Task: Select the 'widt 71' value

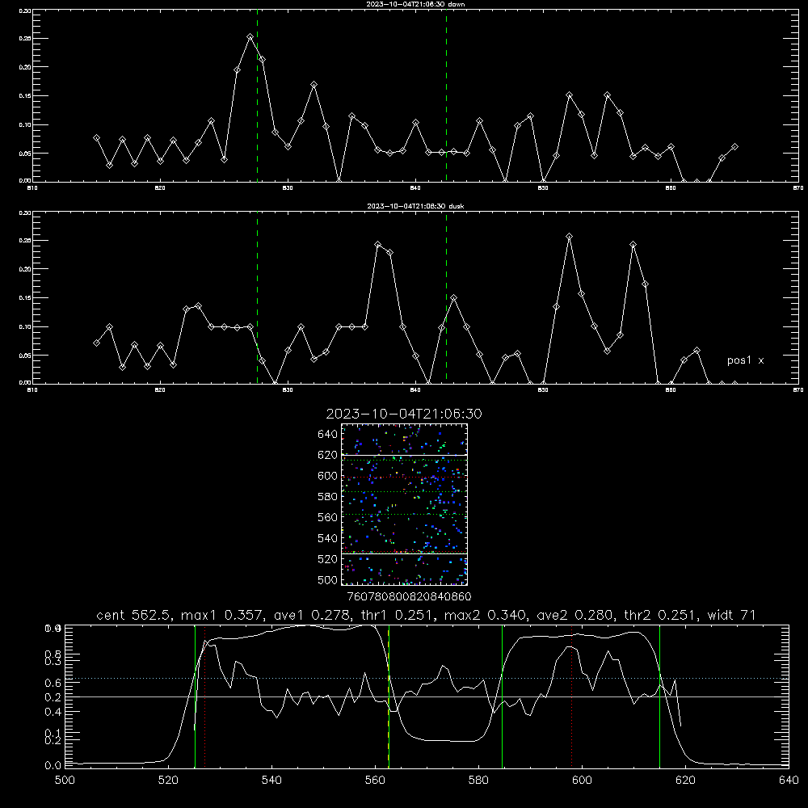Action: pyautogui.click(x=731, y=615)
